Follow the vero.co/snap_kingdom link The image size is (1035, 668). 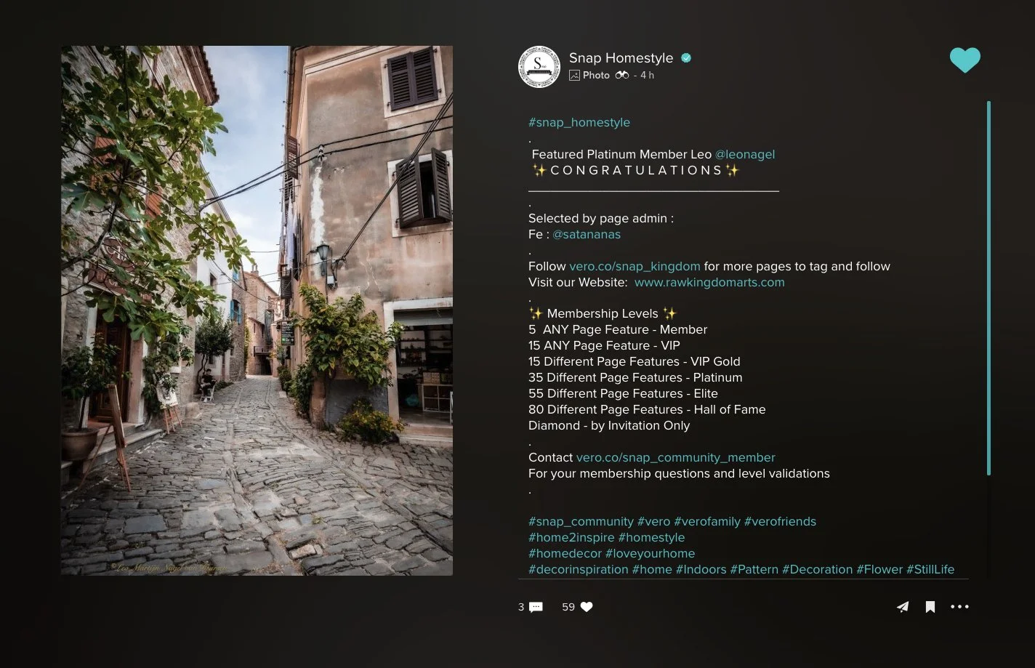pos(635,266)
